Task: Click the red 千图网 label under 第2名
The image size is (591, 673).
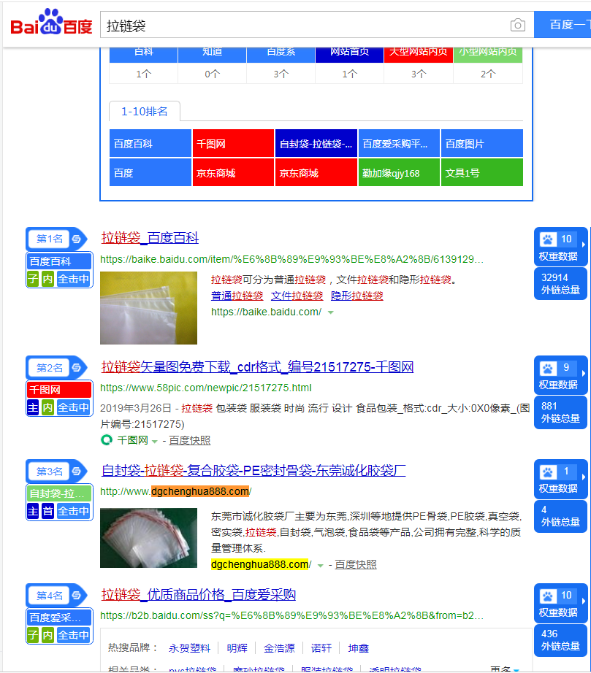Action: [60, 390]
